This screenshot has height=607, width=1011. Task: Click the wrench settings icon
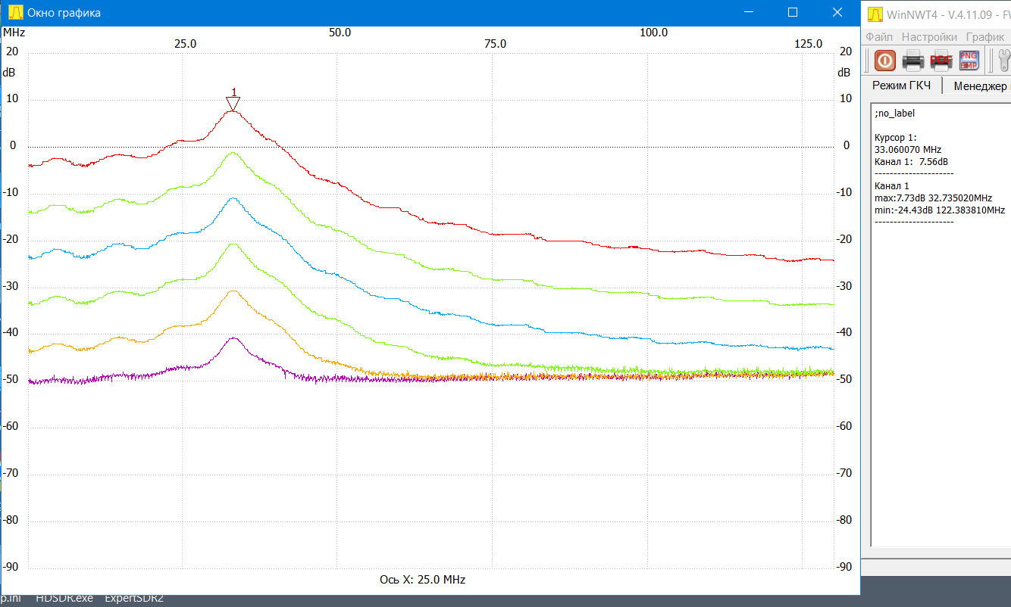coord(1003,60)
